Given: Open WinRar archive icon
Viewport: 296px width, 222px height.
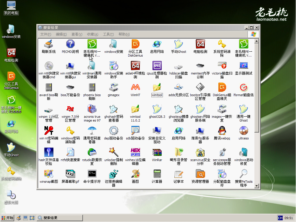Looking at the screenshot, I should coord(157,152).
